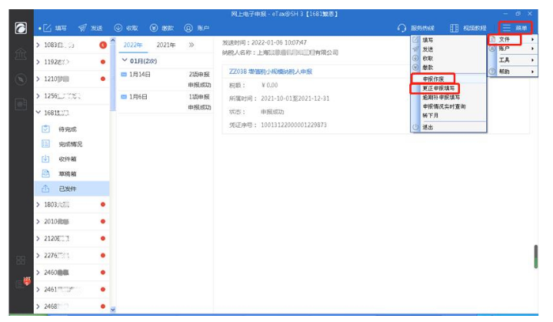Open the 账户 submenu in the menu

[x=512, y=49]
